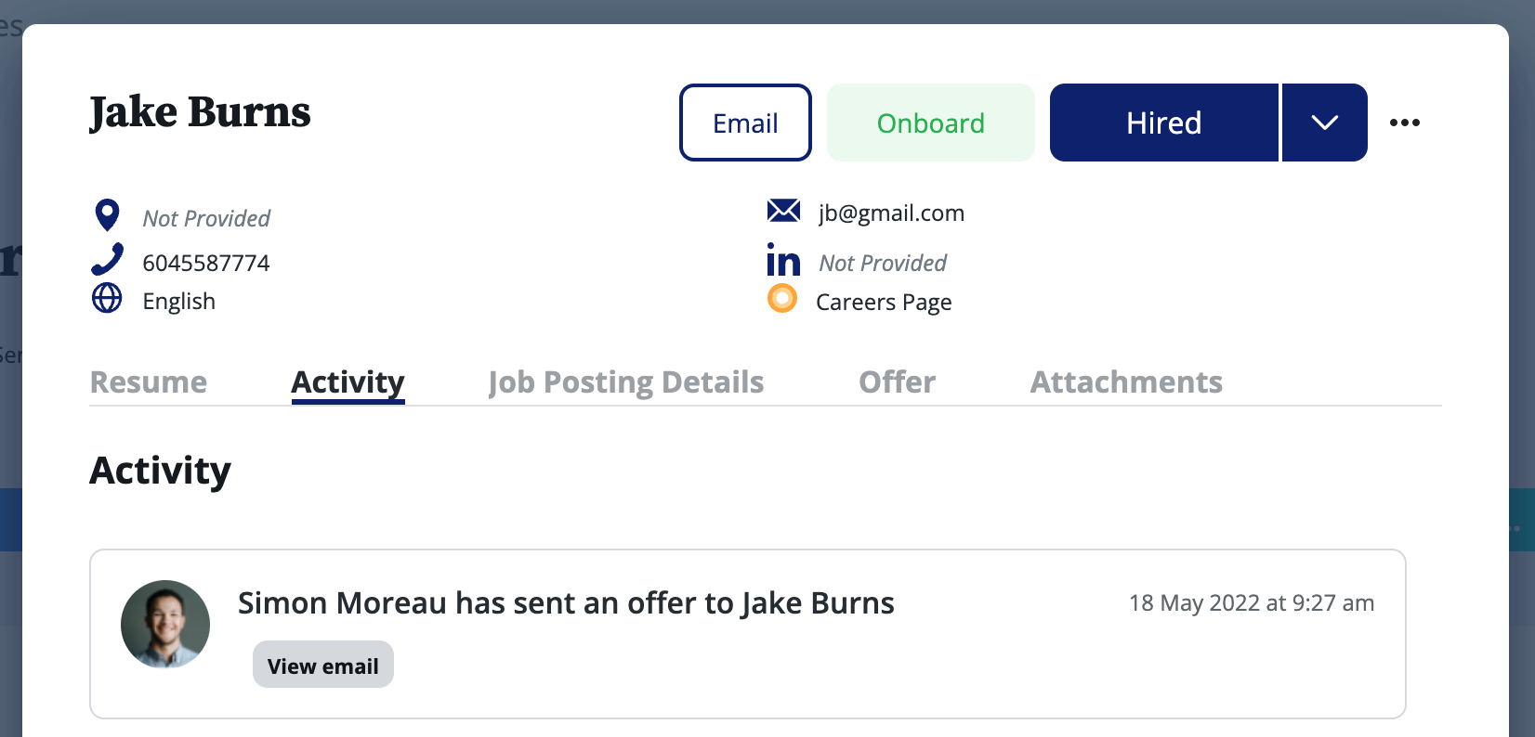Open the Attachments tab
The width and height of the screenshot is (1535, 737).
(x=1126, y=382)
